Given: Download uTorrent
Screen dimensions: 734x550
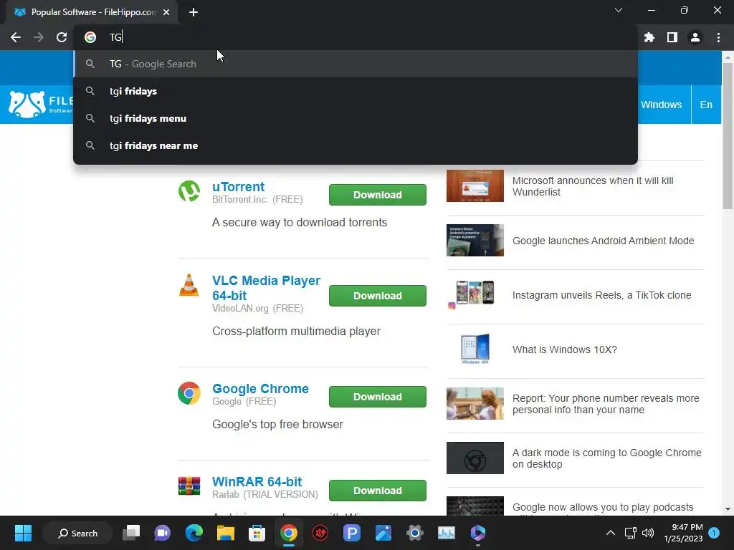Looking at the screenshot, I should point(377,195).
